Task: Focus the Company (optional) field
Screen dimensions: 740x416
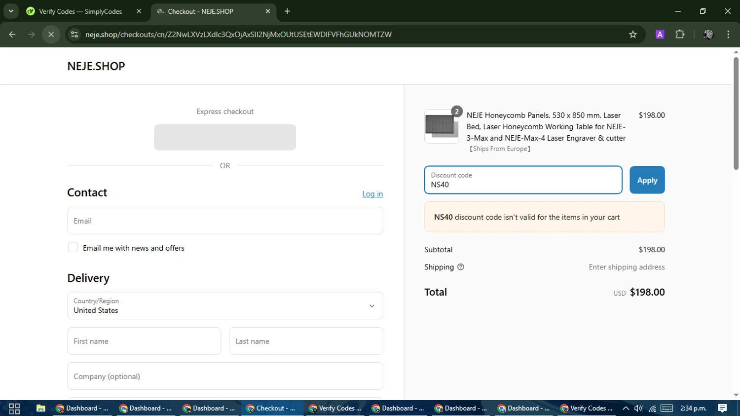Action: click(225, 376)
